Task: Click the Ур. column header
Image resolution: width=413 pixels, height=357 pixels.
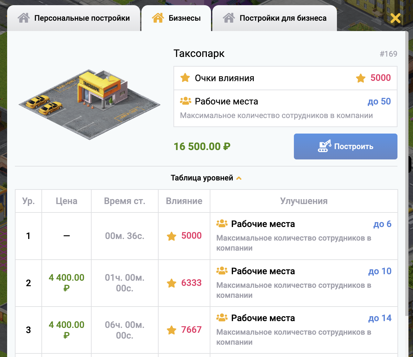Action: click(28, 201)
